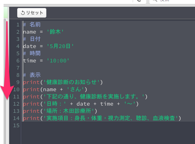Click the print keyword on line 9
195x144 pixels.
point(31,82)
